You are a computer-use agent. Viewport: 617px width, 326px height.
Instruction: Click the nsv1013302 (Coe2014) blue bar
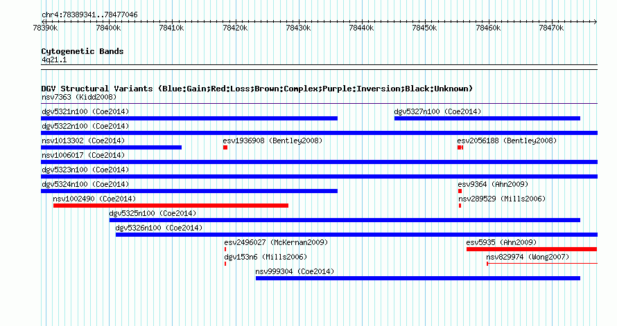click(112, 147)
